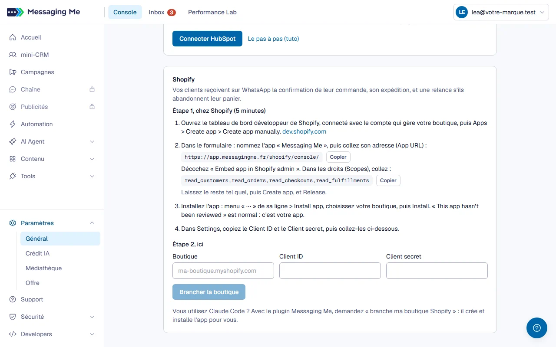Click the Campagnes megaphone icon
This screenshot has width=556, height=347.
[13, 72]
